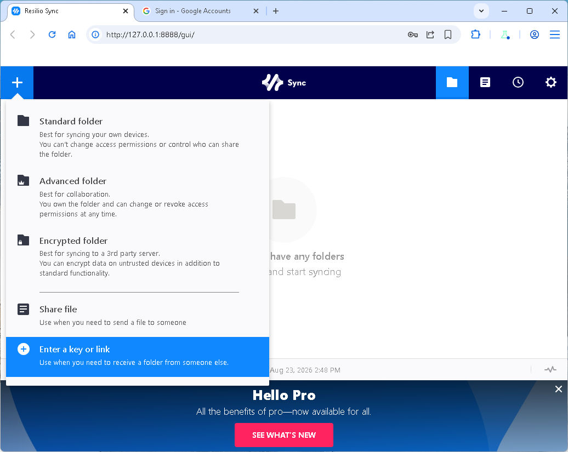Go to the browser home page
The image size is (568, 452).
72,35
